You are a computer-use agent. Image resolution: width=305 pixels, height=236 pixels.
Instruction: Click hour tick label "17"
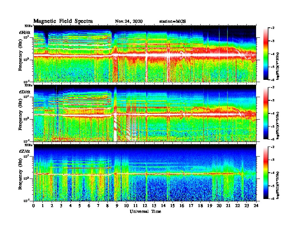(191, 206)
